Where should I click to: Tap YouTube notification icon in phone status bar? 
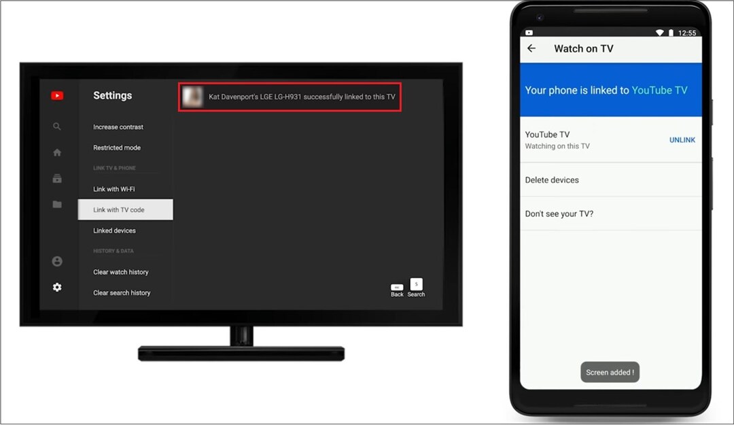coord(529,33)
